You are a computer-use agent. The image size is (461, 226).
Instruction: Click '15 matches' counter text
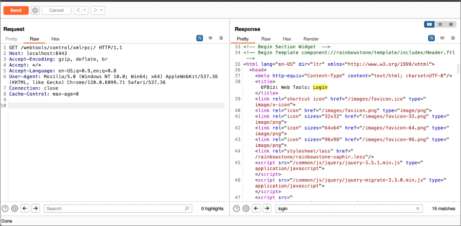[x=444, y=209]
